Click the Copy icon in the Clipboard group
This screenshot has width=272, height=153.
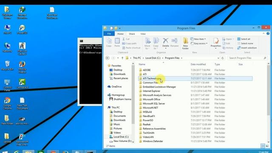coord(109,42)
